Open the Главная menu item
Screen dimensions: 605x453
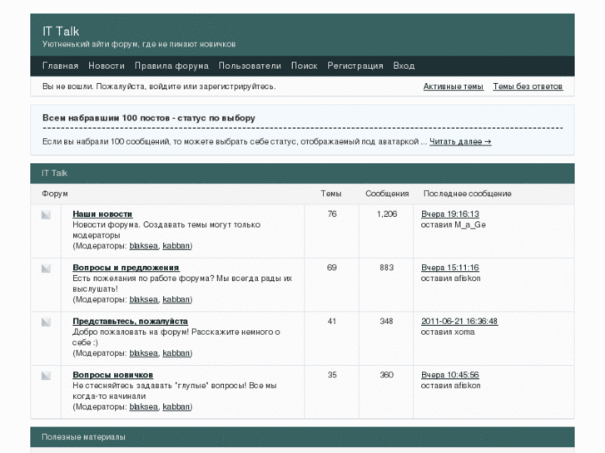(x=60, y=66)
